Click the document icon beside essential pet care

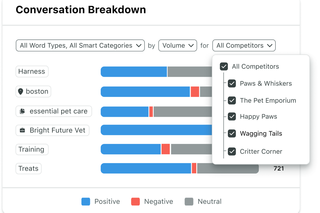tap(22, 111)
